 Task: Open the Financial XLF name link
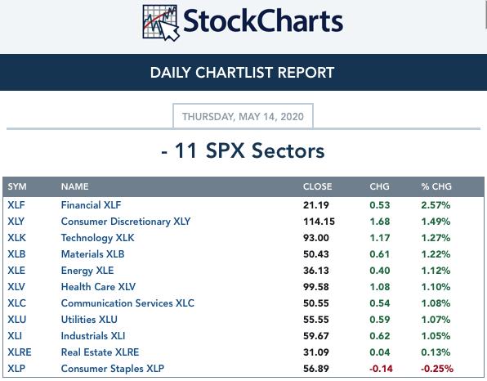click(x=91, y=205)
